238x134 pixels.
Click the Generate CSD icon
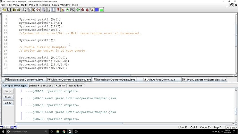[x=44, y=10]
